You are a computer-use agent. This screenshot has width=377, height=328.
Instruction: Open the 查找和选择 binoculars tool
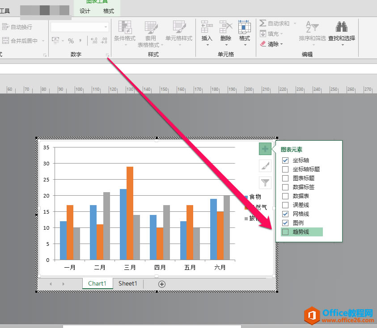click(x=342, y=27)
